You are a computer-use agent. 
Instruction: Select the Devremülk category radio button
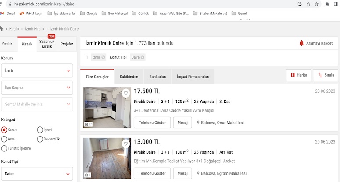[x=40, y=139]
